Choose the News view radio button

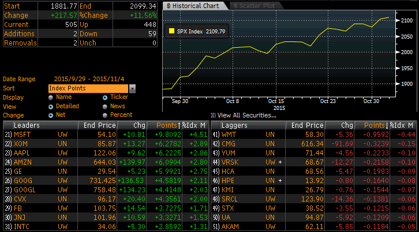coord(105,107)
